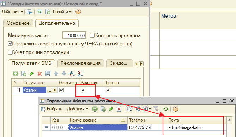
Task: Click the Минимум в кассе input field
Action: click(x=74, y=36)
